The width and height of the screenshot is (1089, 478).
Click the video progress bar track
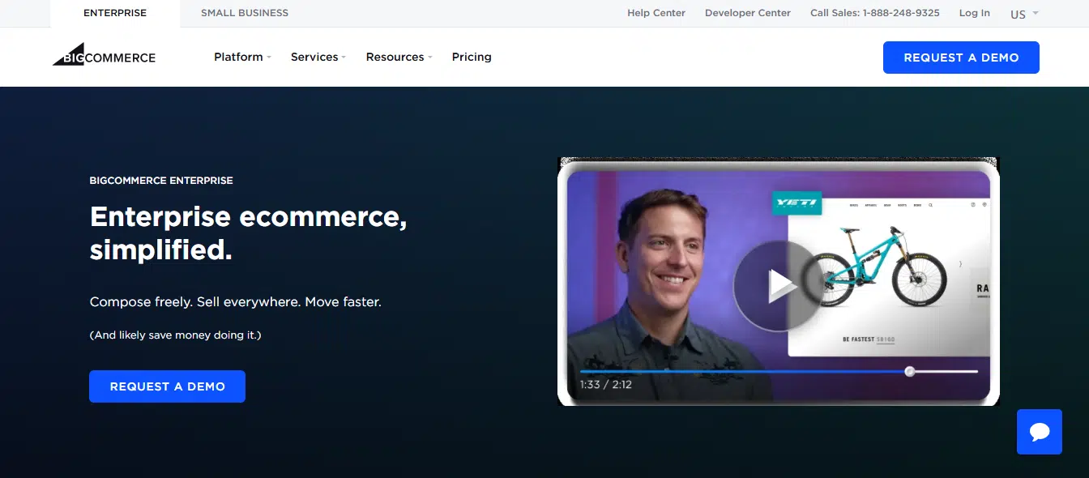[x=779, y=371]
